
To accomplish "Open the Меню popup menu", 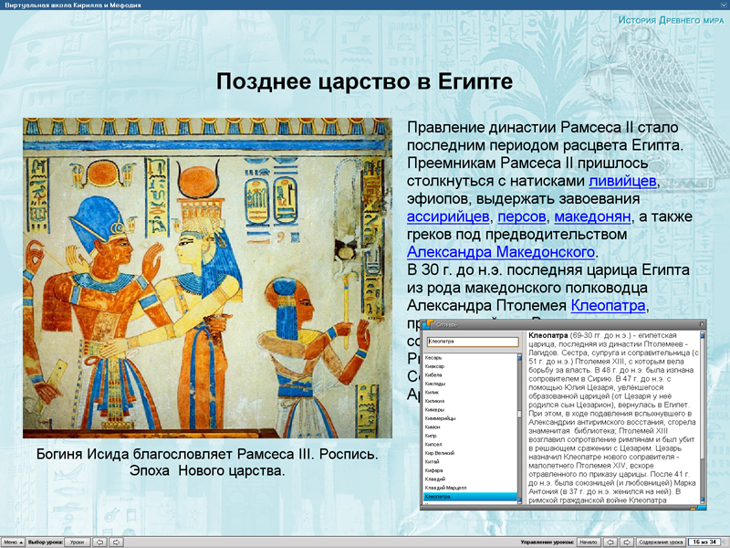I will [x=13, y=542].
